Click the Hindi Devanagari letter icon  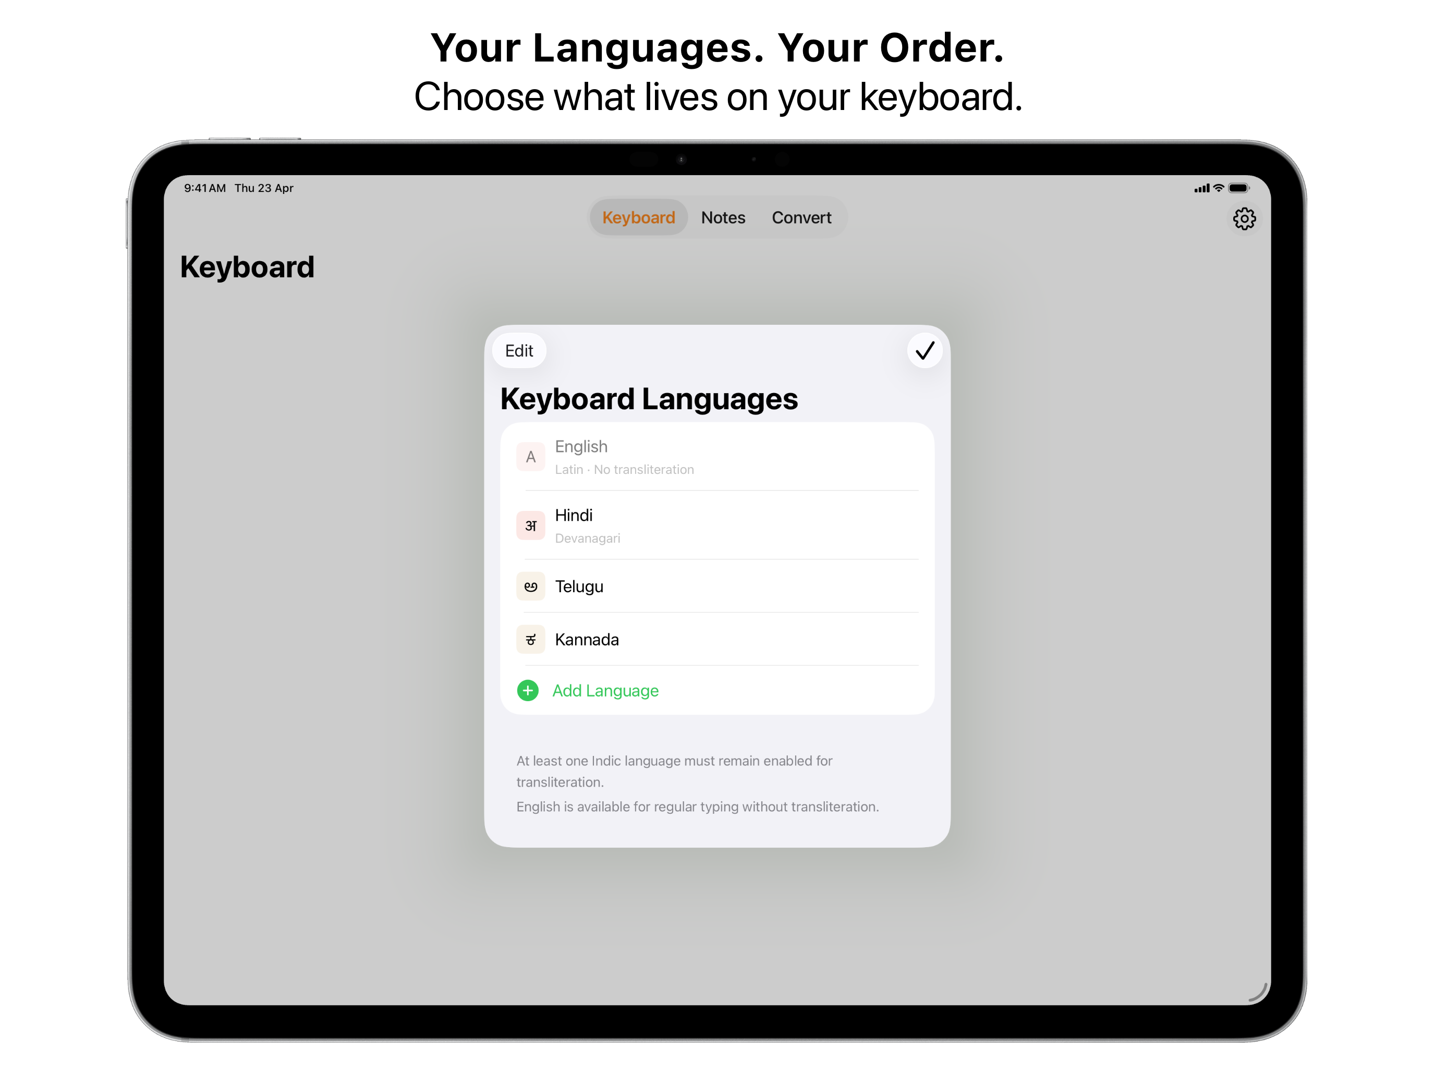click(x=531, y=526)
